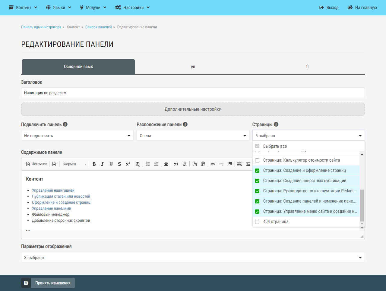Screen dimensions: 386x291
Task: Click info icon next to Страницы
Action: pyautogui.click(x=276, y=124)
